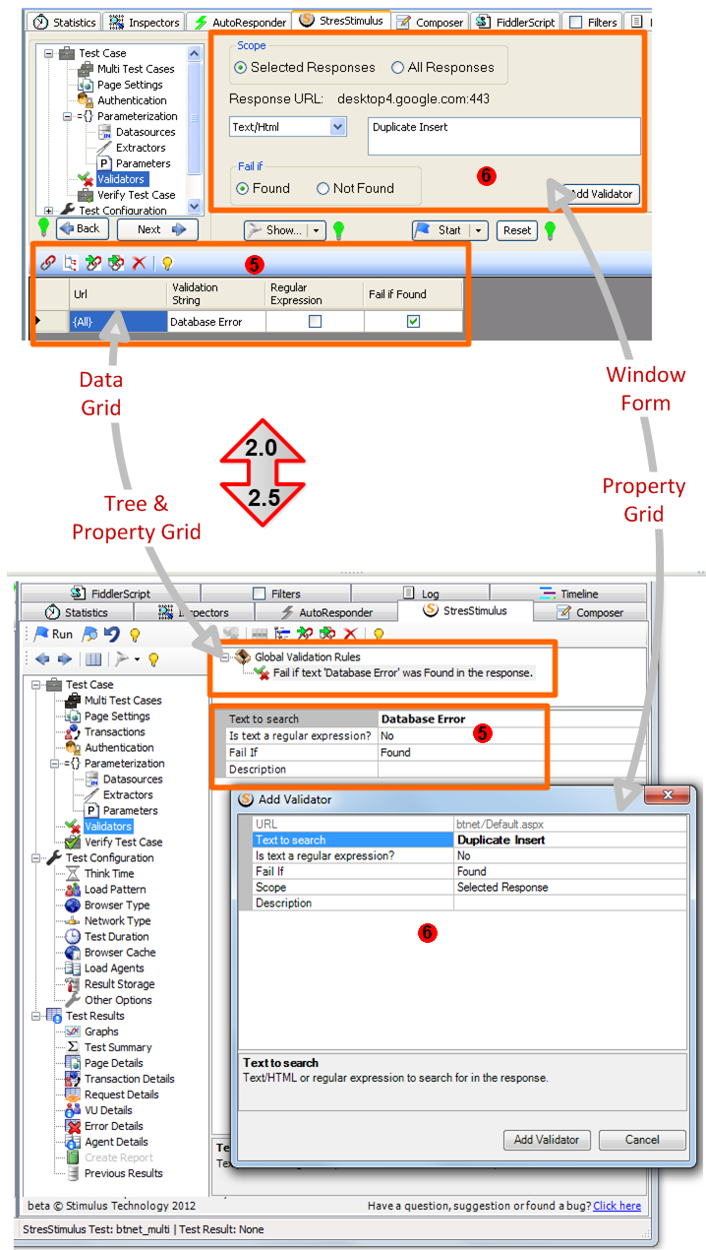This screenshot has height=1250, width=706.
Task: Open the 'Click here' feedback link
Action: (x=617, y=1206)
